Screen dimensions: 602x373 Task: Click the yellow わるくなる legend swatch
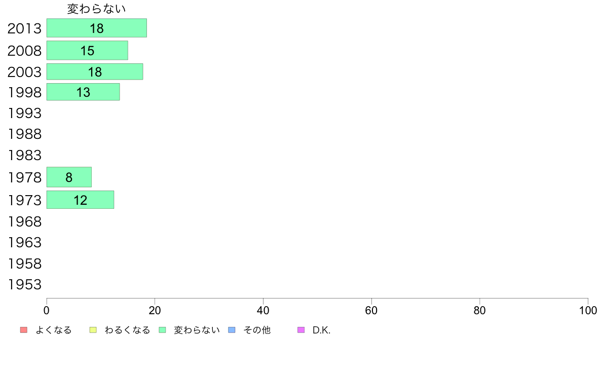[93, 330]
